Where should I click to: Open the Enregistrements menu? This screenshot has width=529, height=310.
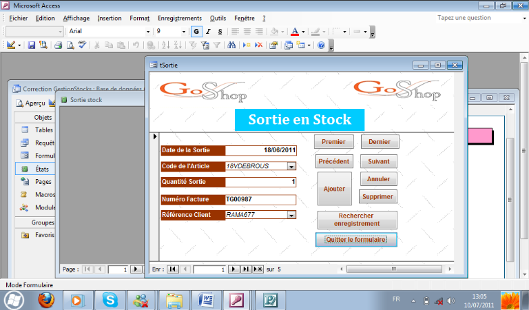tap(180, 18)
